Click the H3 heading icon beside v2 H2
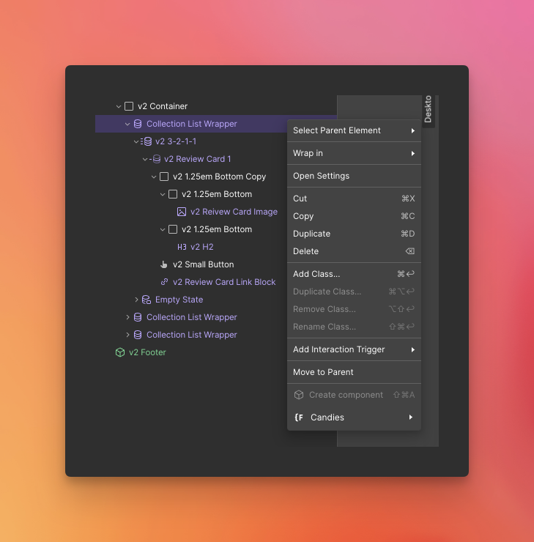Image resolution: width=534 pixels, height=542 pixels. coord(182,247)
